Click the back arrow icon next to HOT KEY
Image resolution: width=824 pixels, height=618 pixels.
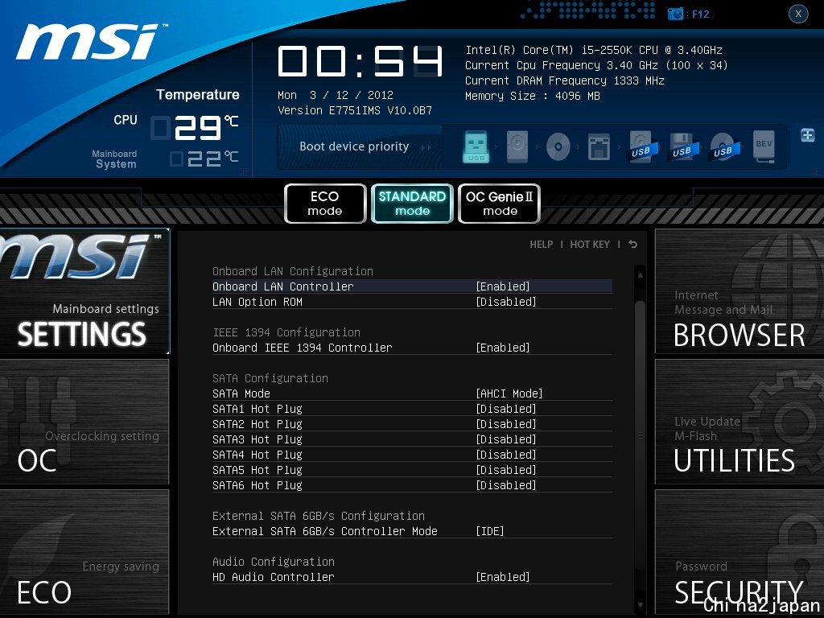[632, 245]
